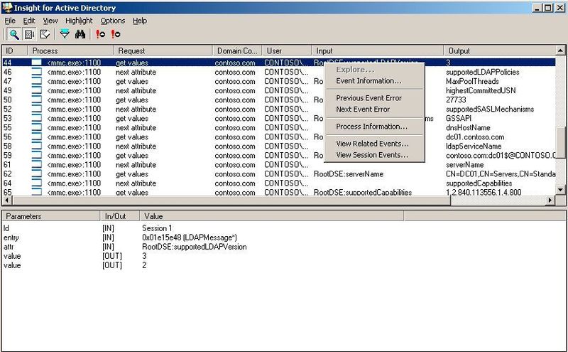Image resolution: width=568 pixels, height=352 pixels.
Task: Click the app icon in title bar
Action: tap(7, 8)
